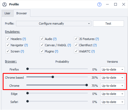Click the Canvas / WebGL help hint (?)

[69, 45]
